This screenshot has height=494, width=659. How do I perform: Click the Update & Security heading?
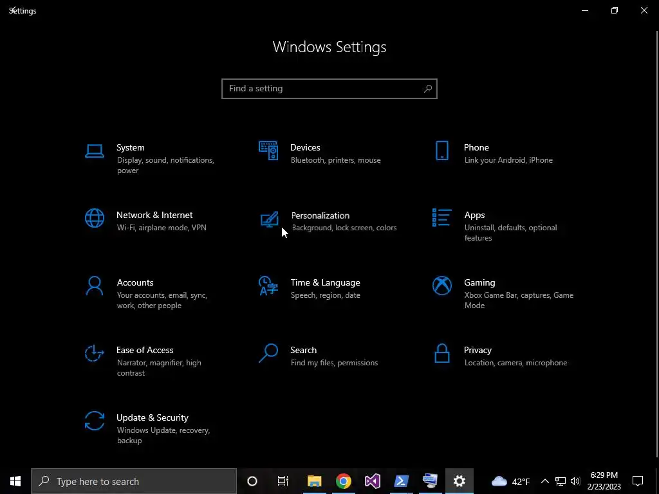click(x=152, y=417)
